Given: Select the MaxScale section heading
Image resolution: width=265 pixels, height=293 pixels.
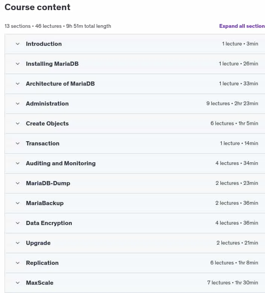Looking at the screenshot, I should 39,283.
